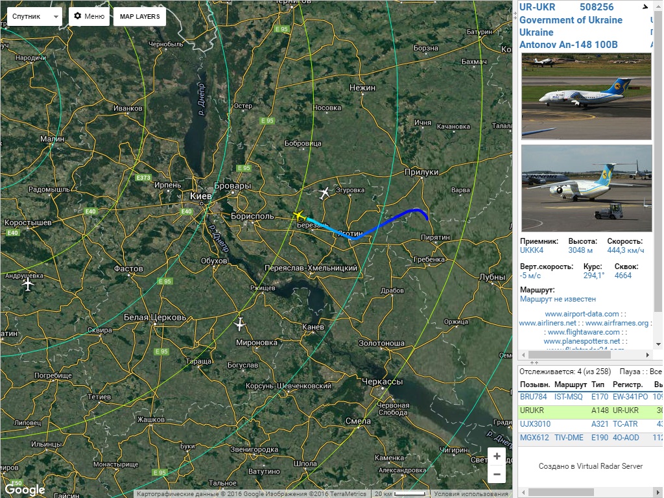Select the BRU784 row in the aircraft list

(590, 397)
